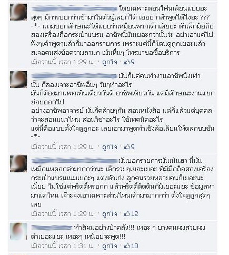Click ถูกใจ under the 1:31 comment
The height and width of the screenshot is (255, 229).
tap(109, 246)
